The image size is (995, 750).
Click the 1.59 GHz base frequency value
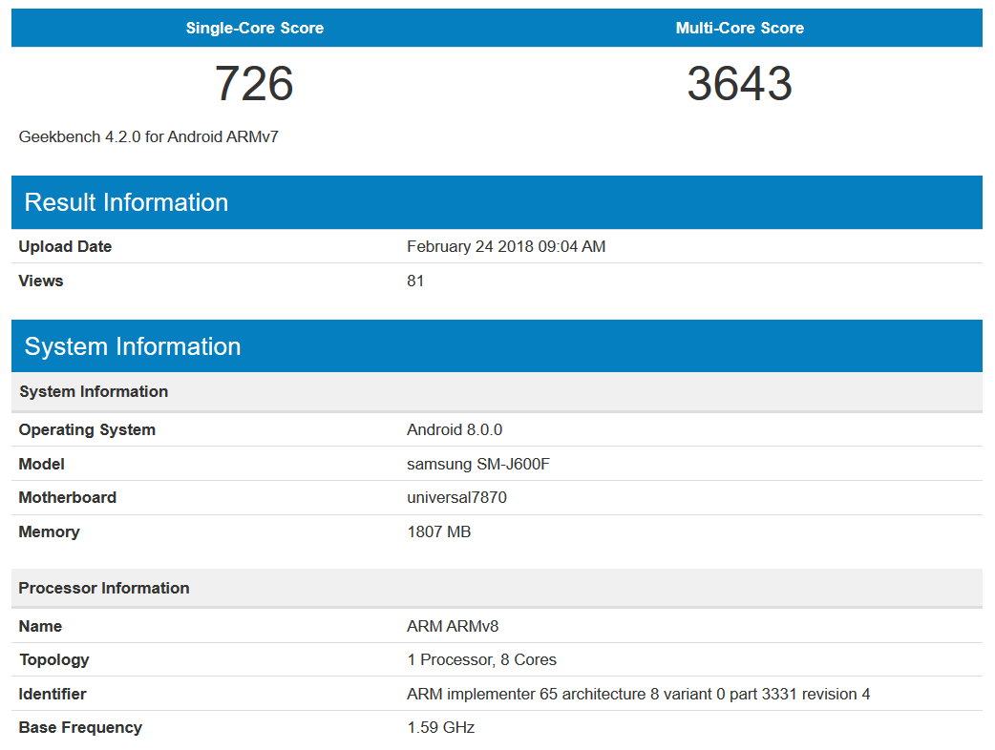pyautogui.click(x=440, y=727)
